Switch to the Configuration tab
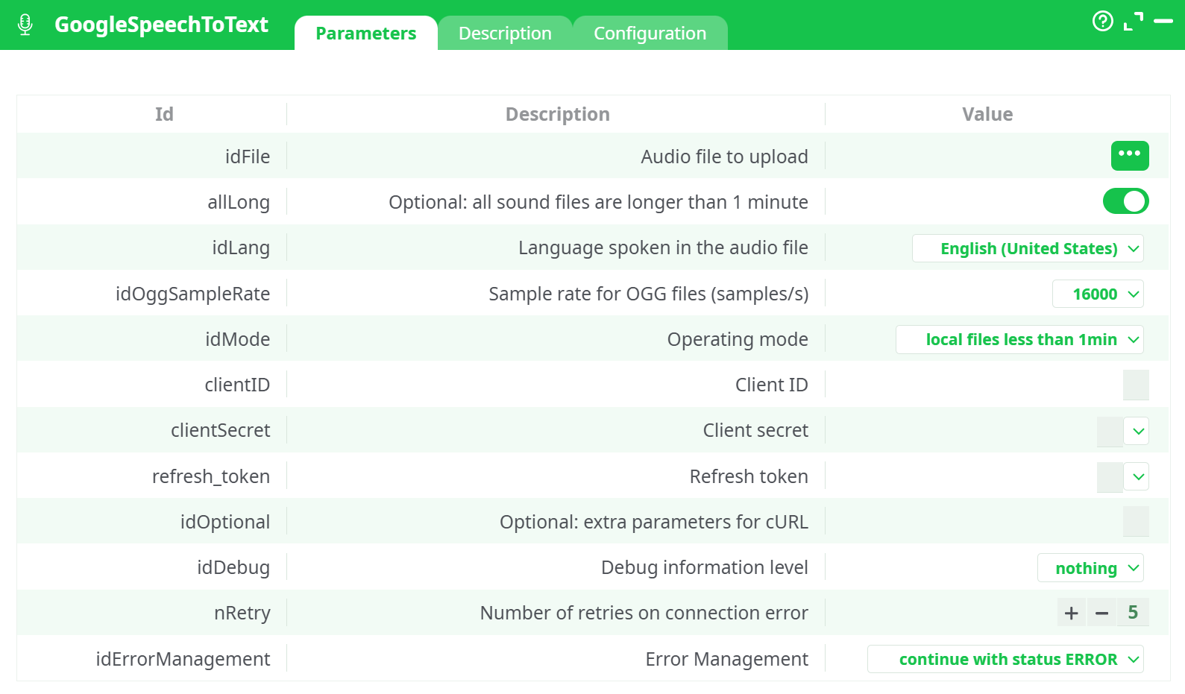The width and height of the screenshot is (1185, 694). pos(650,34)
